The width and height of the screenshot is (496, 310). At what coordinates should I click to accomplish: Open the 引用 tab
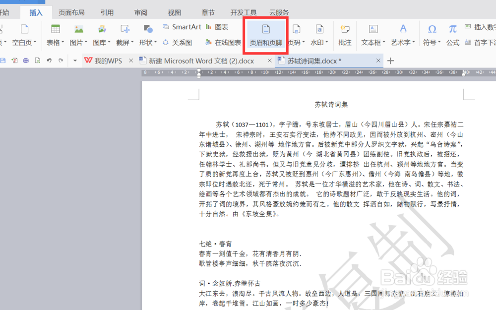(x=107, y=13)
